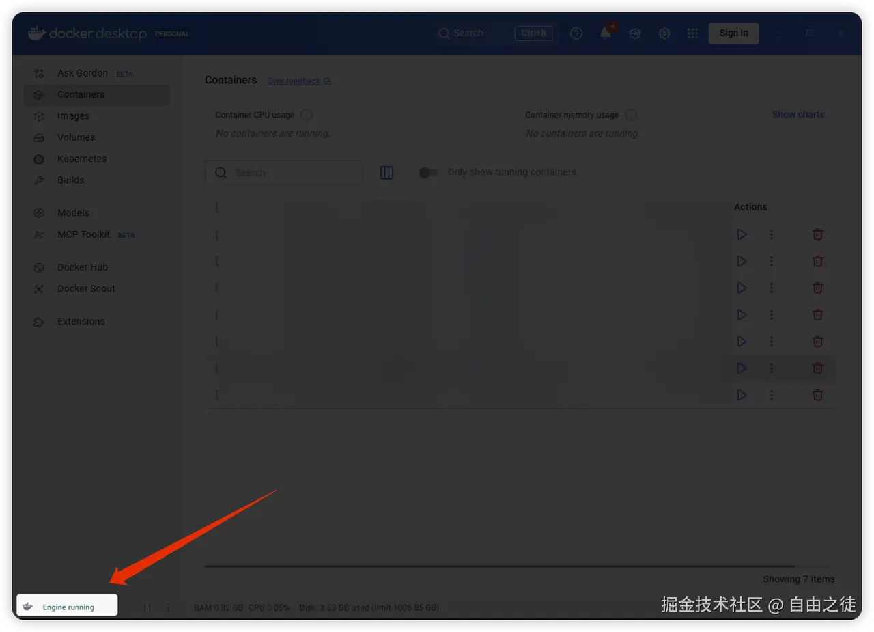Screen dimensions: 874x632
Task: Open Settings via the gear icon
Action: [664, 33]
